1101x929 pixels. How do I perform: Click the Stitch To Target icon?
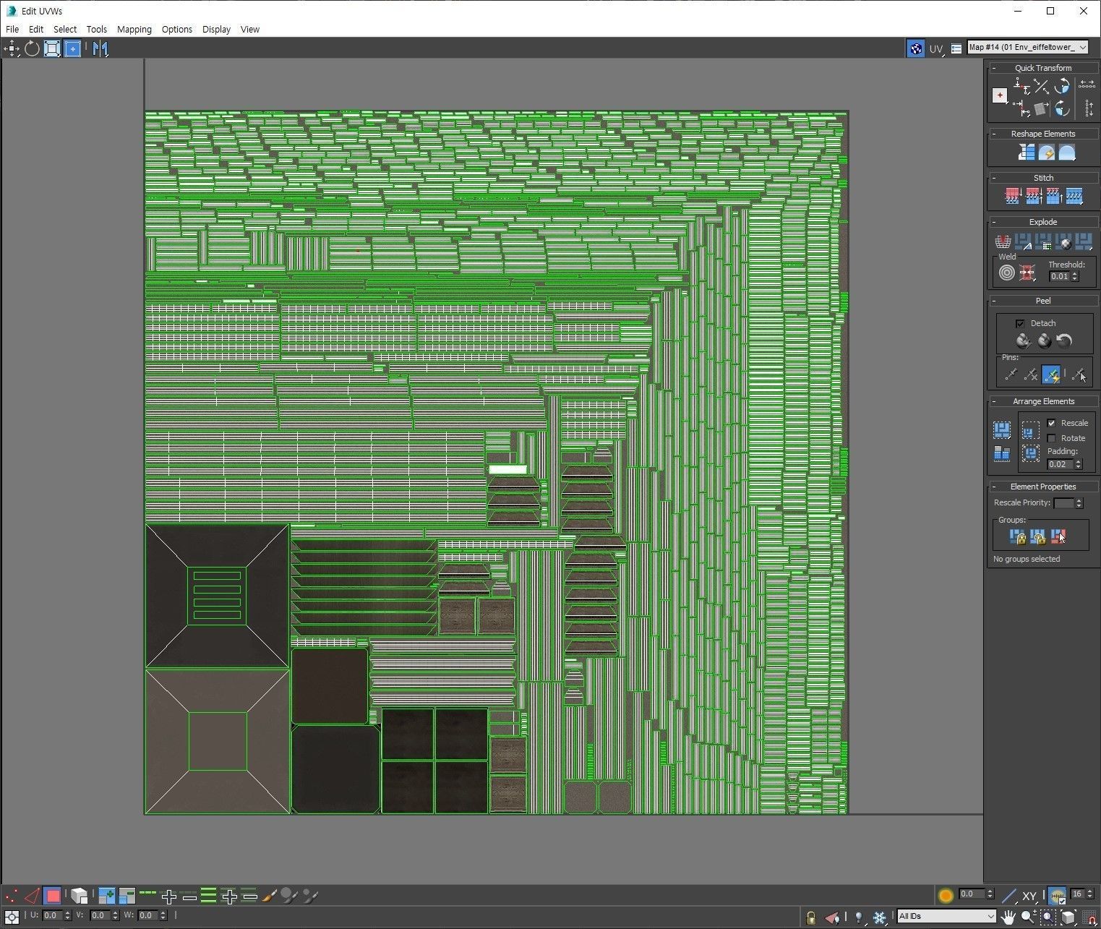tap(1012, 196)
